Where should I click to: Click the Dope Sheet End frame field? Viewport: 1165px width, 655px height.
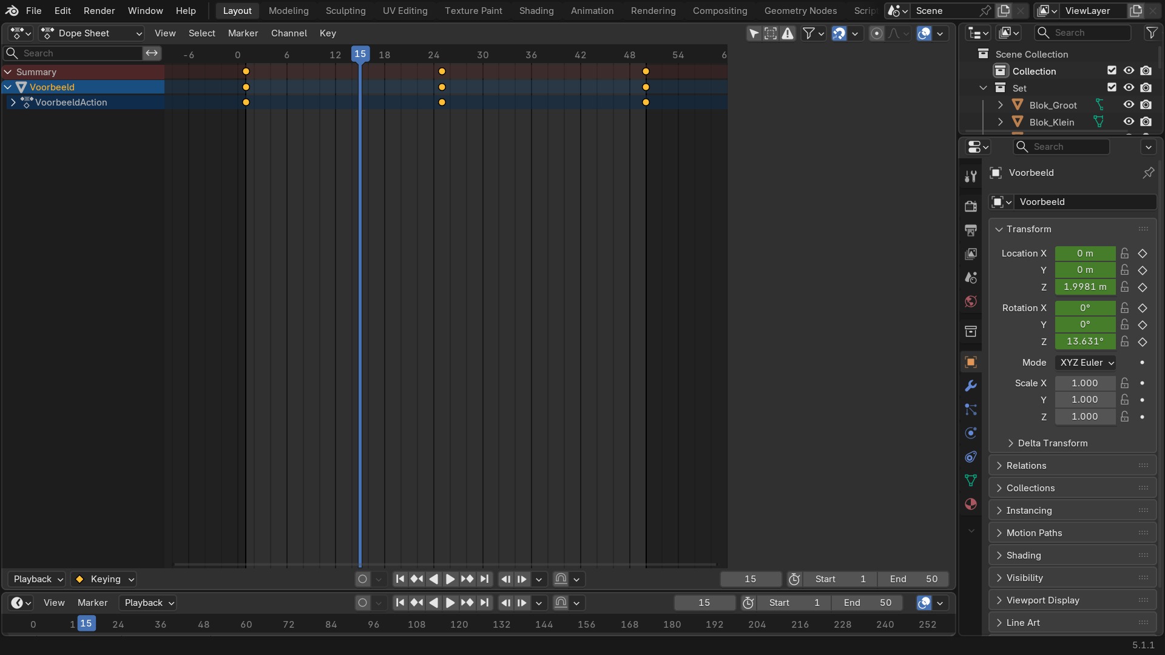click(x=913, y=579)
